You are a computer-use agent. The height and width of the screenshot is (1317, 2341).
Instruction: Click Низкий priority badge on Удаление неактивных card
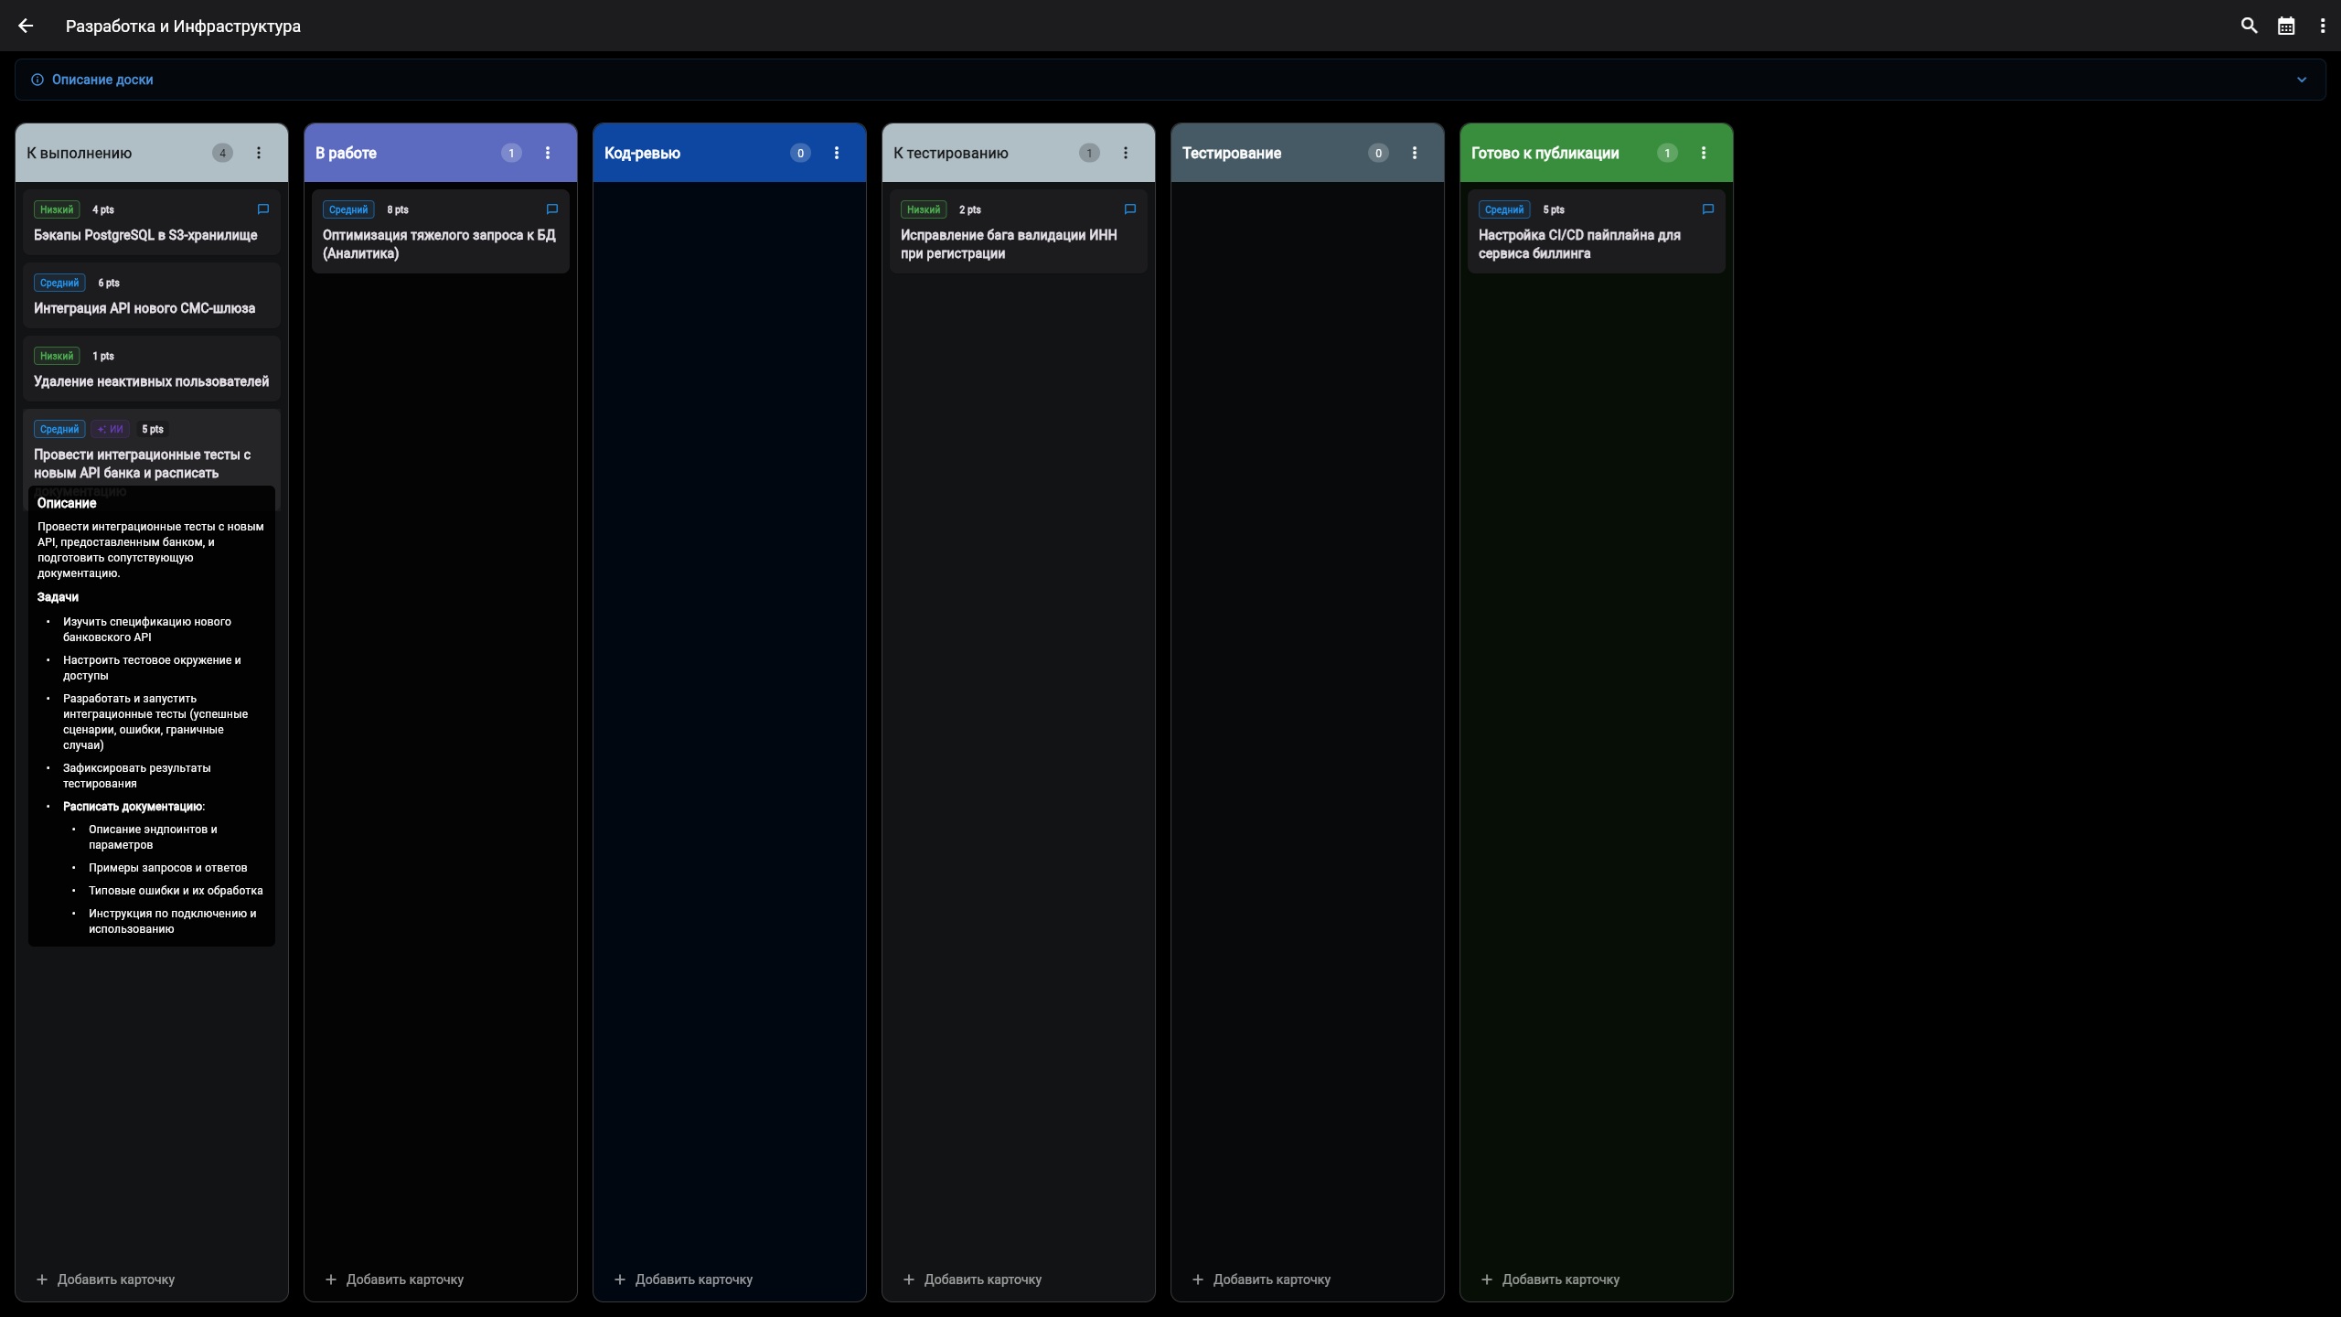[57, 356]
